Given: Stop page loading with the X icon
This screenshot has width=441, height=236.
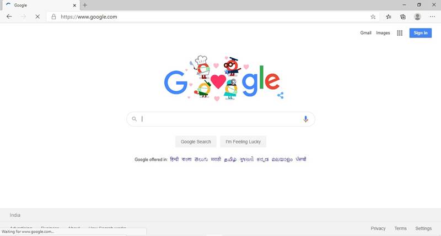Looking at the screenshot, I should coord(37,17).
